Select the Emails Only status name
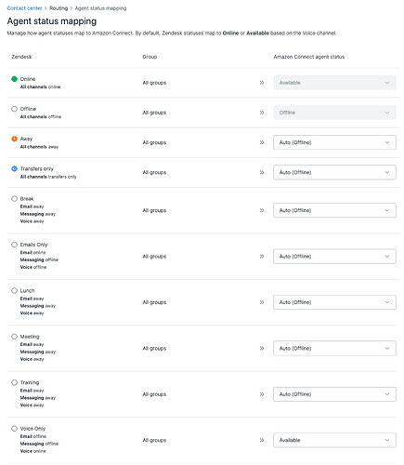This screenshot has height=465, width=404. click(x=33, y=245)
